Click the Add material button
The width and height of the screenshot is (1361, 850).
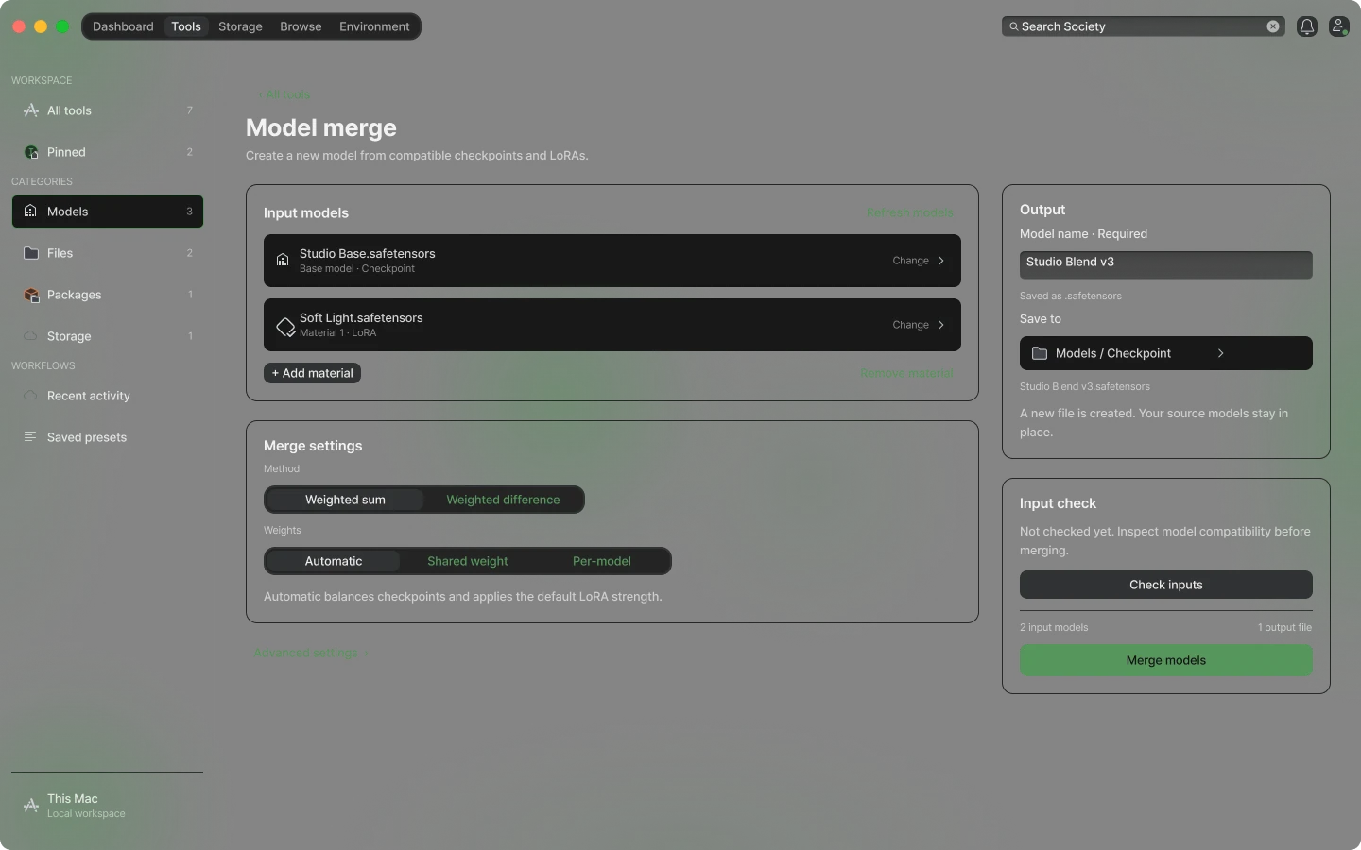point(312,373)
